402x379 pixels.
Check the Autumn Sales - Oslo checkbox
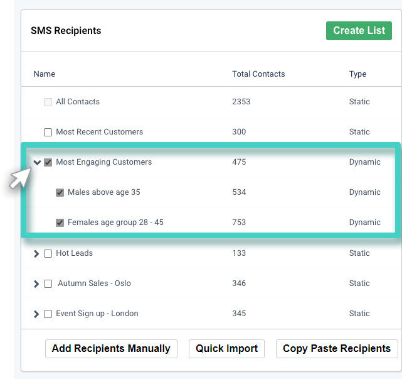(48, 283)
